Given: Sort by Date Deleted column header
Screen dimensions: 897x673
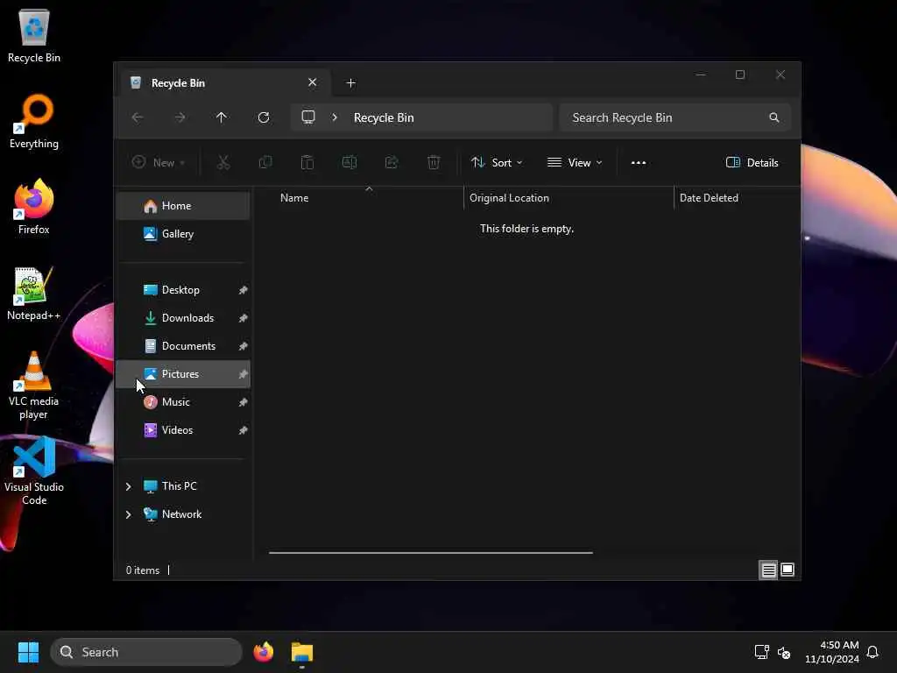Looking at the screenshot, I should click(x=737, y=198).
